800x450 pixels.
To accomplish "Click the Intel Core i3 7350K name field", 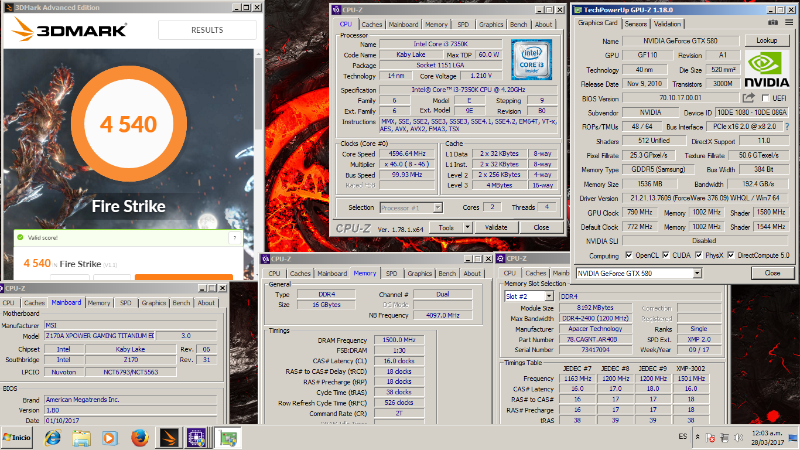I will tap(441, 44).
